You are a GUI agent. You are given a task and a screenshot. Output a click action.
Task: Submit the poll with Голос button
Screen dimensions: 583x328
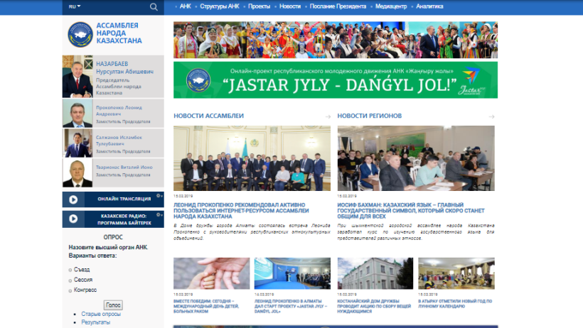[113, 305]
